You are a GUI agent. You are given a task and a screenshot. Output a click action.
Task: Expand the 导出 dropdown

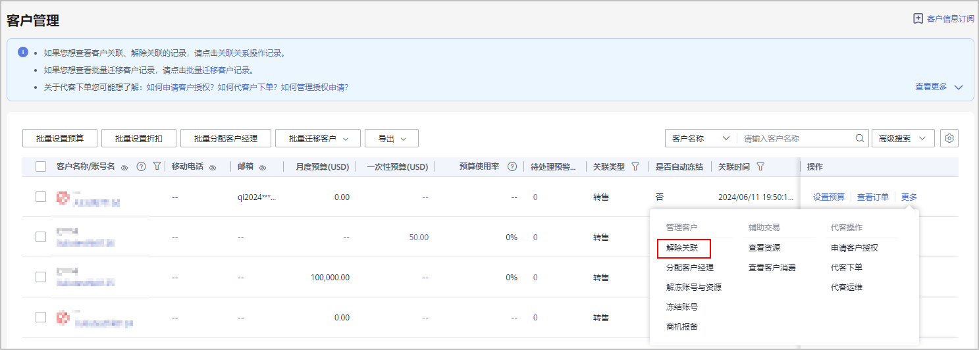click(x=391, y=139)
